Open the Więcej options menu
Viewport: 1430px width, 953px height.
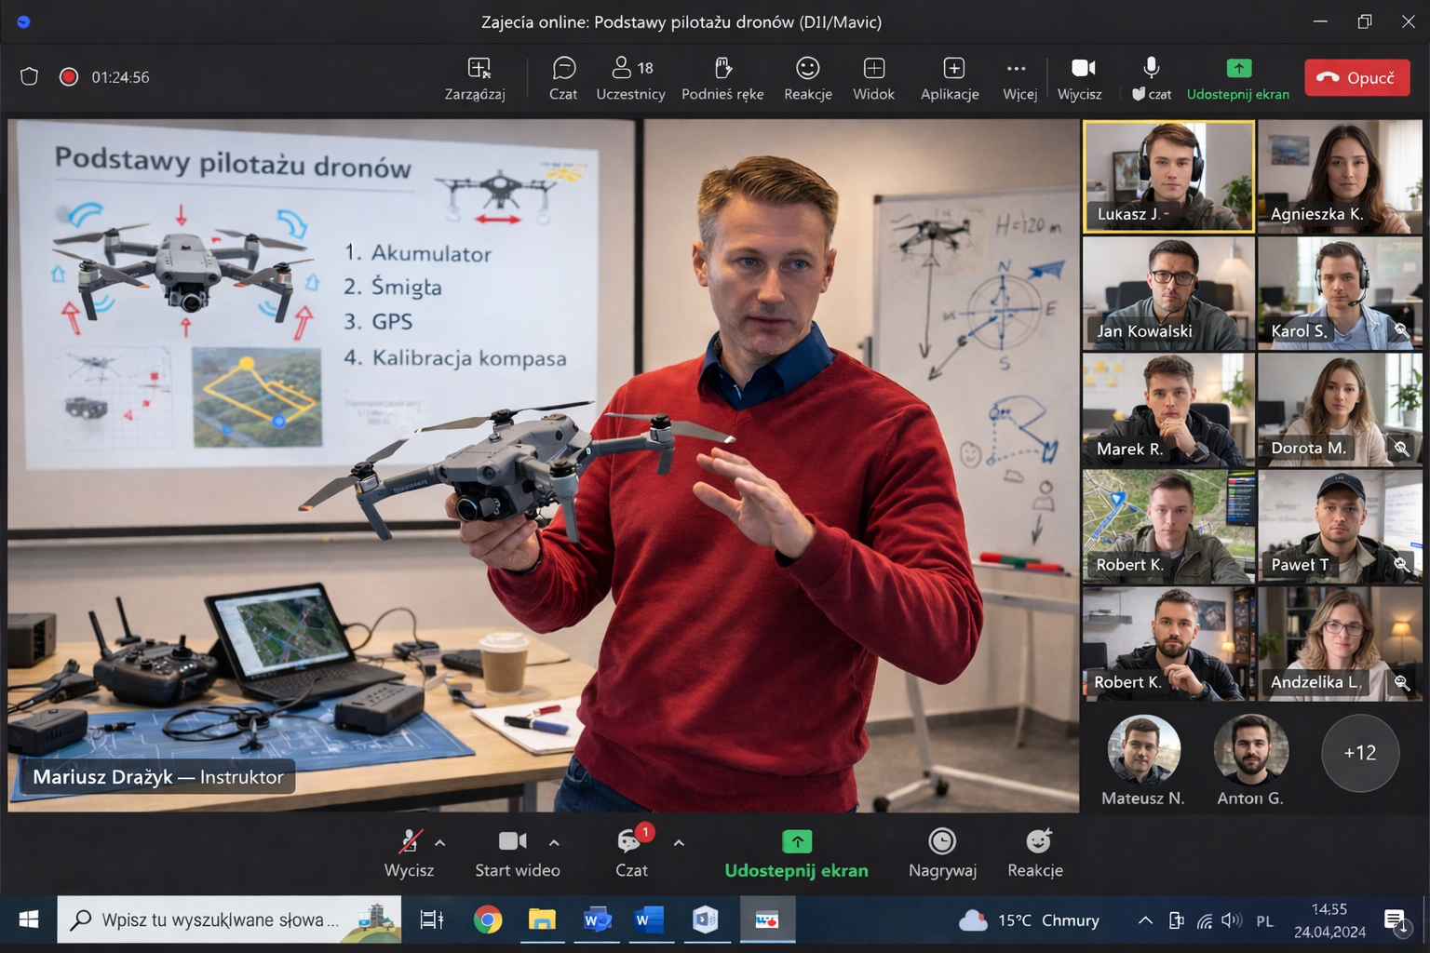pyautogui.click(x=1019, y=78)
